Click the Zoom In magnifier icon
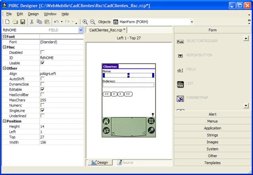Viewport: 253px width, 175px height. coord(85,21)
